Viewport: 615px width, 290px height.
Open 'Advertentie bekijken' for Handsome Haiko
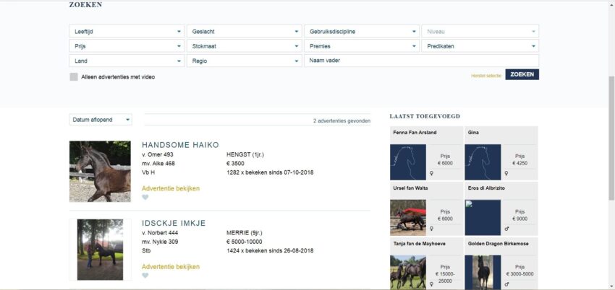pos(170,188)
